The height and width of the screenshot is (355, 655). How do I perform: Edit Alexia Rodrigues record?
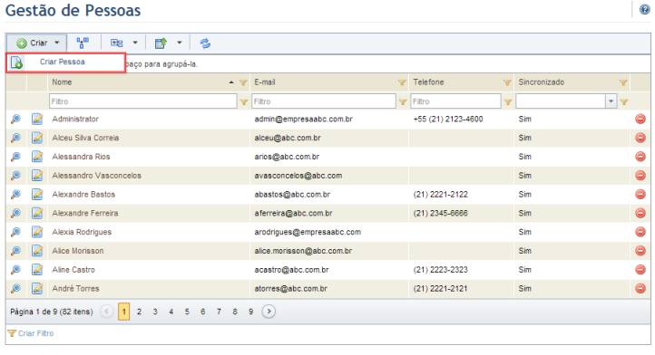coord(37,232)
